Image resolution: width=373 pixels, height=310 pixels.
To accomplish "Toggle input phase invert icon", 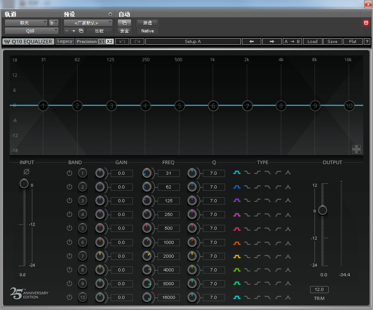I will [x=27, y=172].
